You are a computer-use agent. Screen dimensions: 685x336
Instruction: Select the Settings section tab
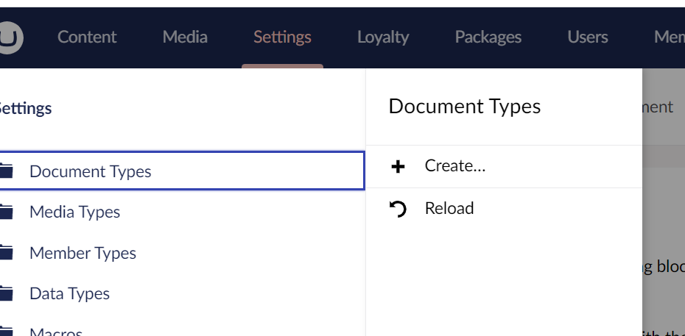(x=282, y=37)
